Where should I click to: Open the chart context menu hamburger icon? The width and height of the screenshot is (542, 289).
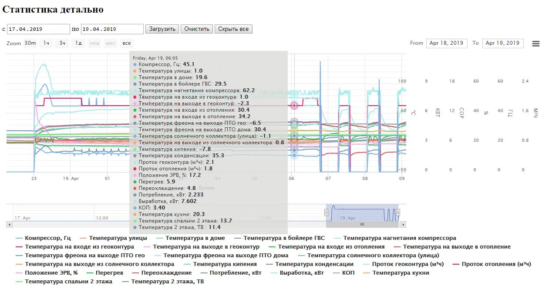pyautogui.click(x=536, y=43)
